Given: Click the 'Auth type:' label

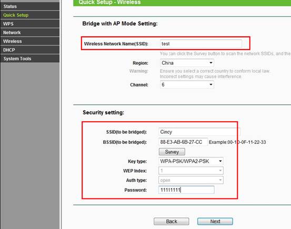Looking at the screenshot, I should pos(136,181).
